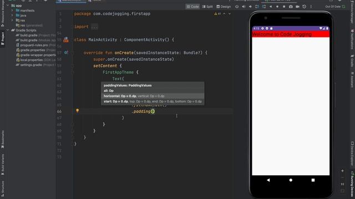This screenshot has height=199, width=355.
Task: Click the emulator toolbar Overview square icon
Action: [284, 7]
